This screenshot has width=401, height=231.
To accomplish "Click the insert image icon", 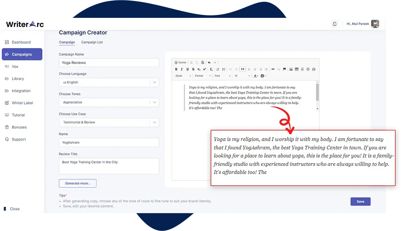I will pyautogui.click(x=291, y=69).
